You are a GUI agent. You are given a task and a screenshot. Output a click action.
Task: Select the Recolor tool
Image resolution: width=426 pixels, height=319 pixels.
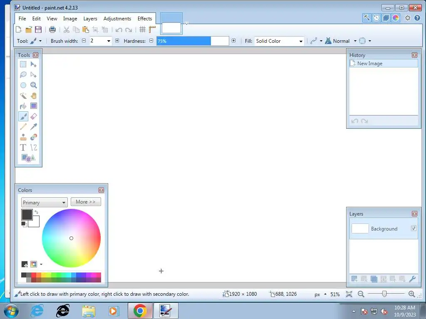point(33,137)
